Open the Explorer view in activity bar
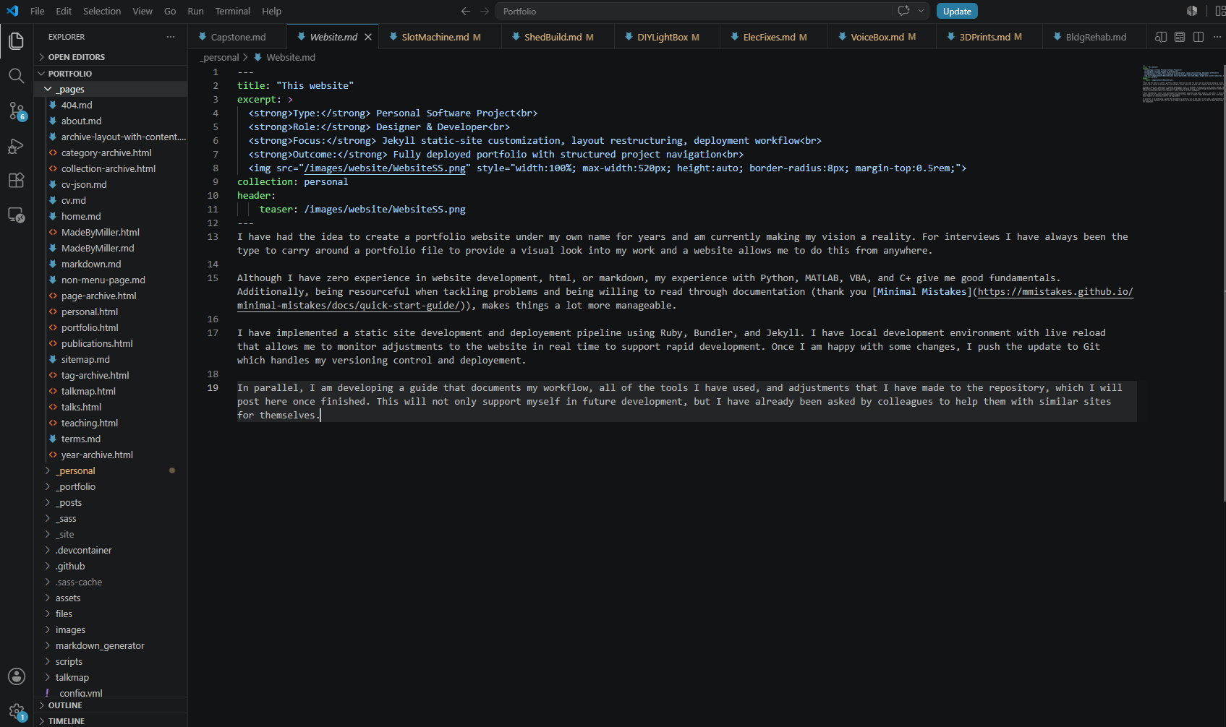The height and width of the screenshot is (727, 1226). click(16, 41)
